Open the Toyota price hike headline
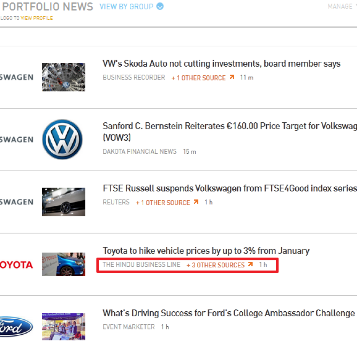357x357 pixels. click(206, 251)
